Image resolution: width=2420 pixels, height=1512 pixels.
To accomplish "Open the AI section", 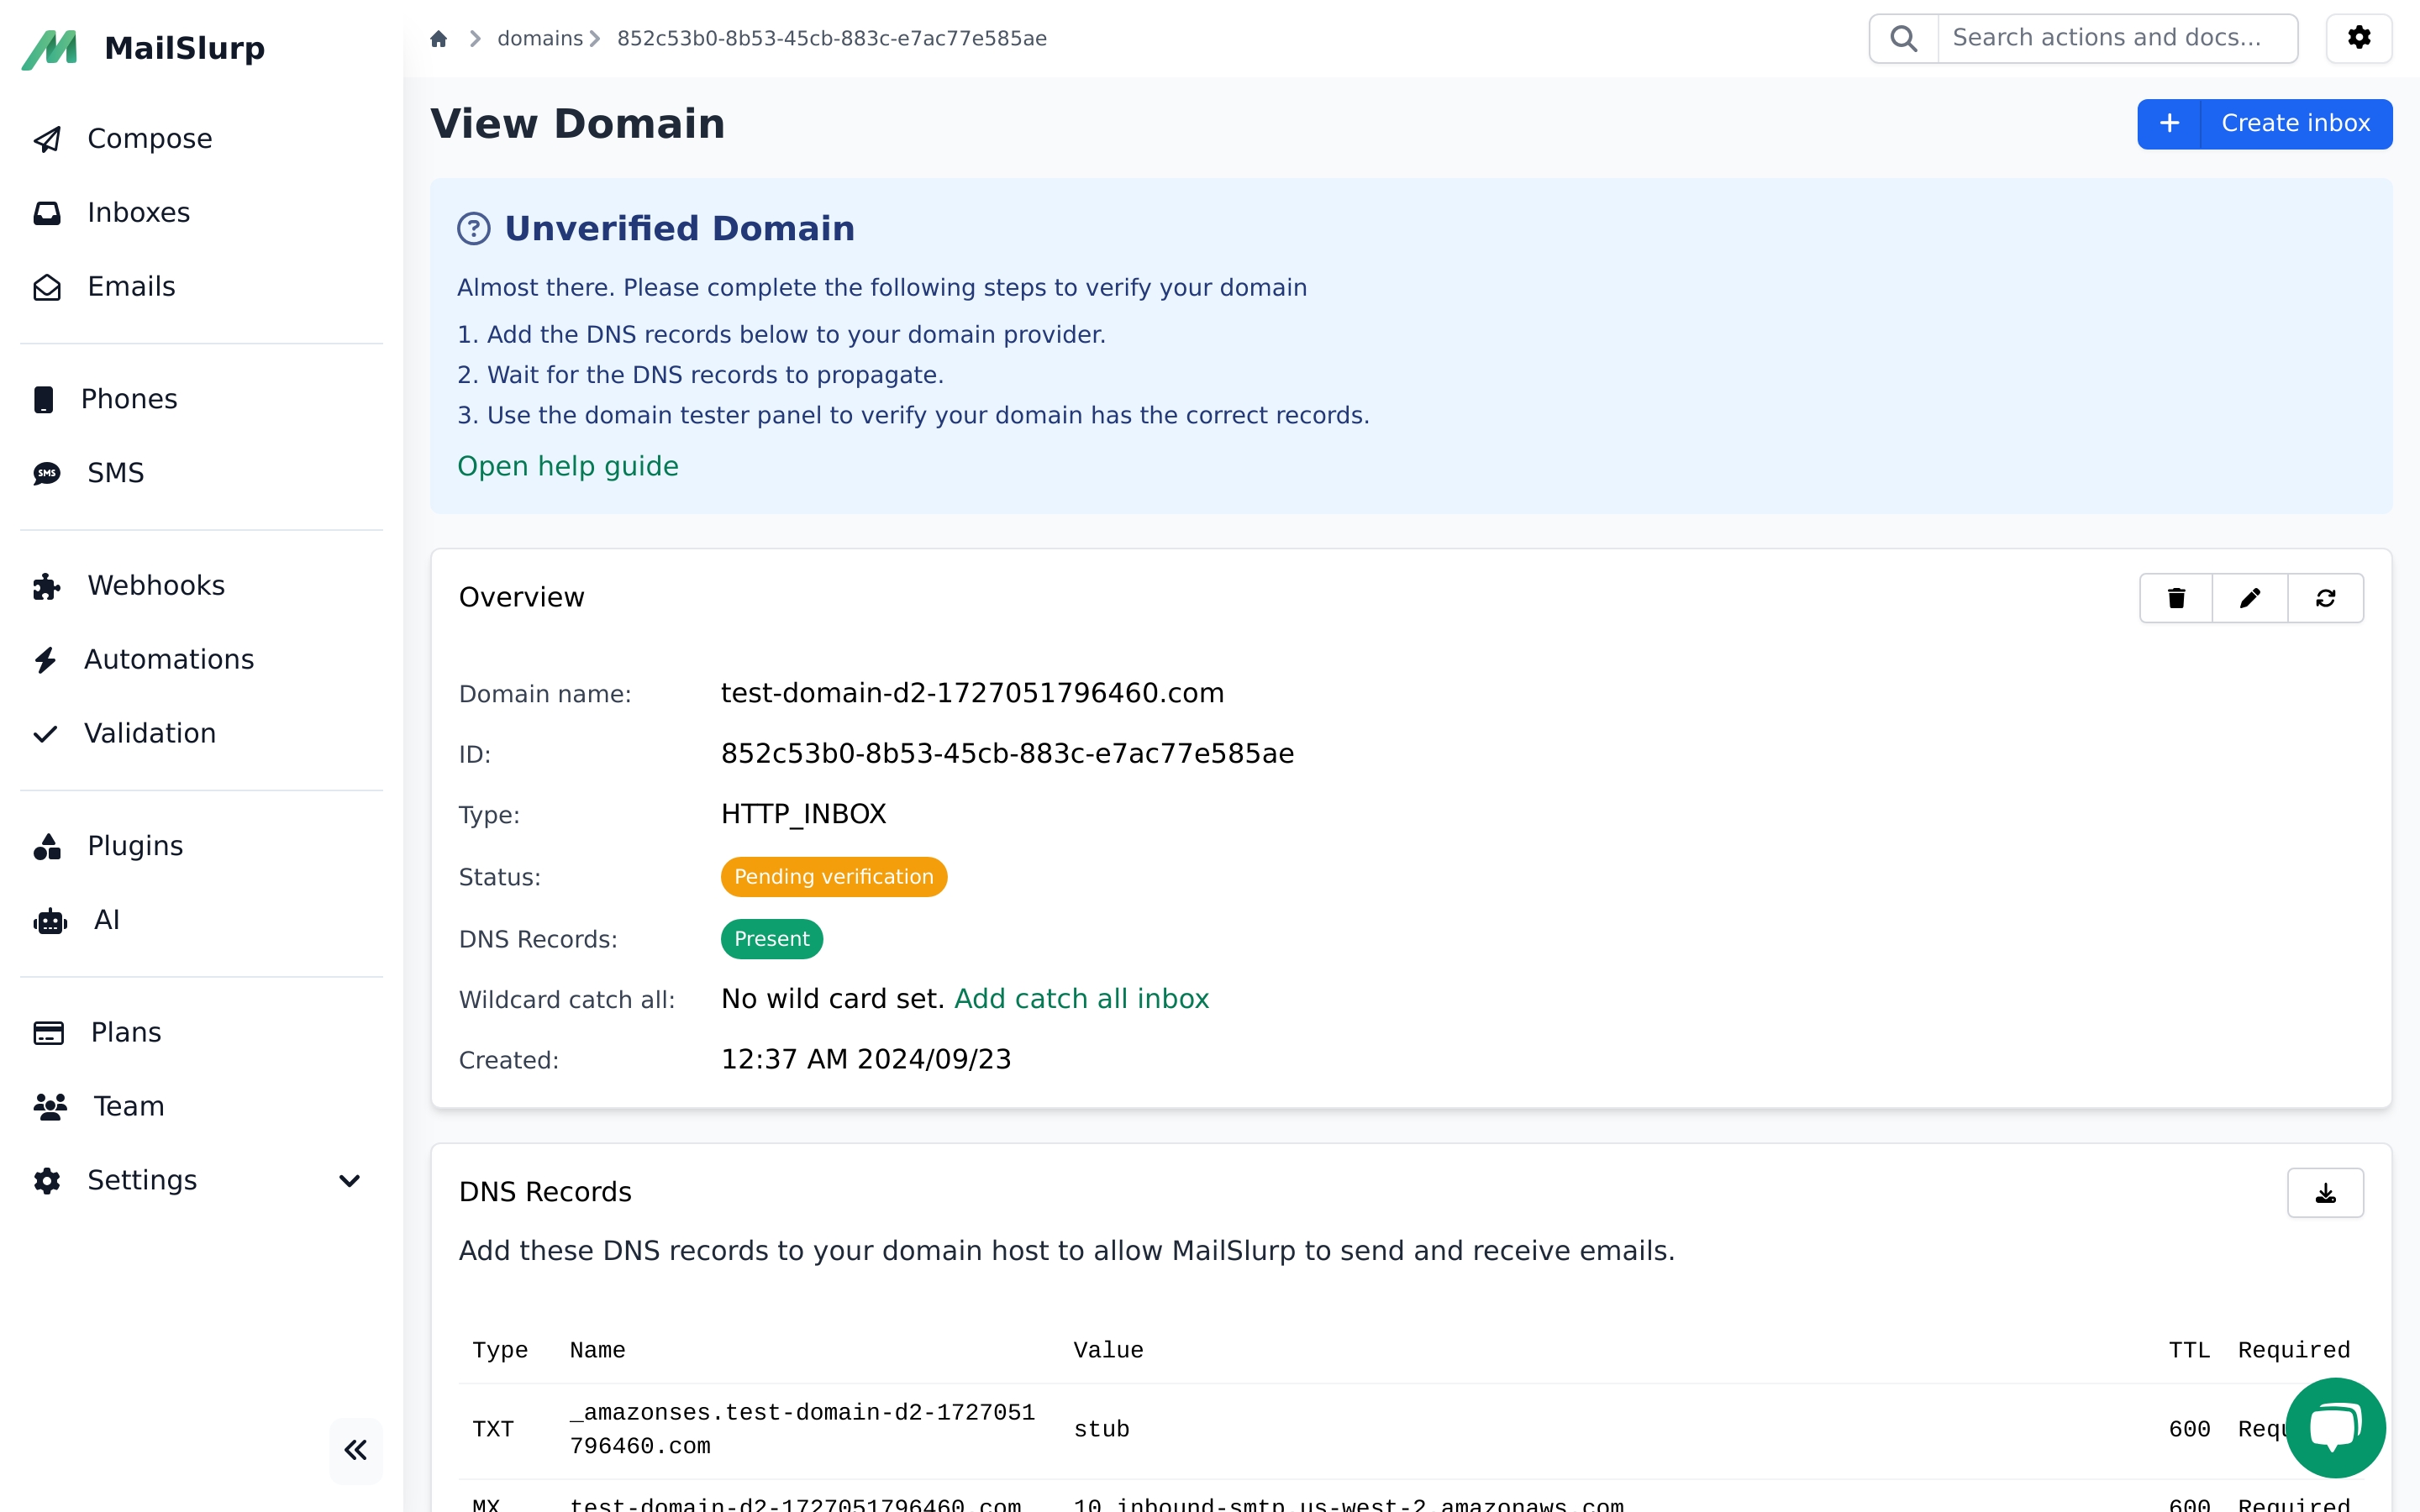I will [107, 920].
